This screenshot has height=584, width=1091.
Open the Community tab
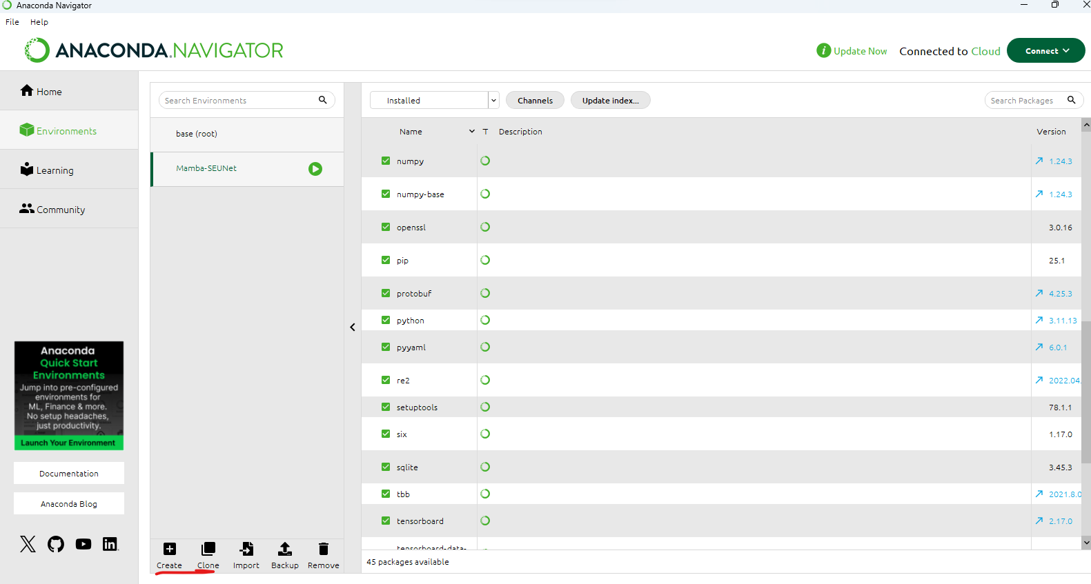pos(69,209)
